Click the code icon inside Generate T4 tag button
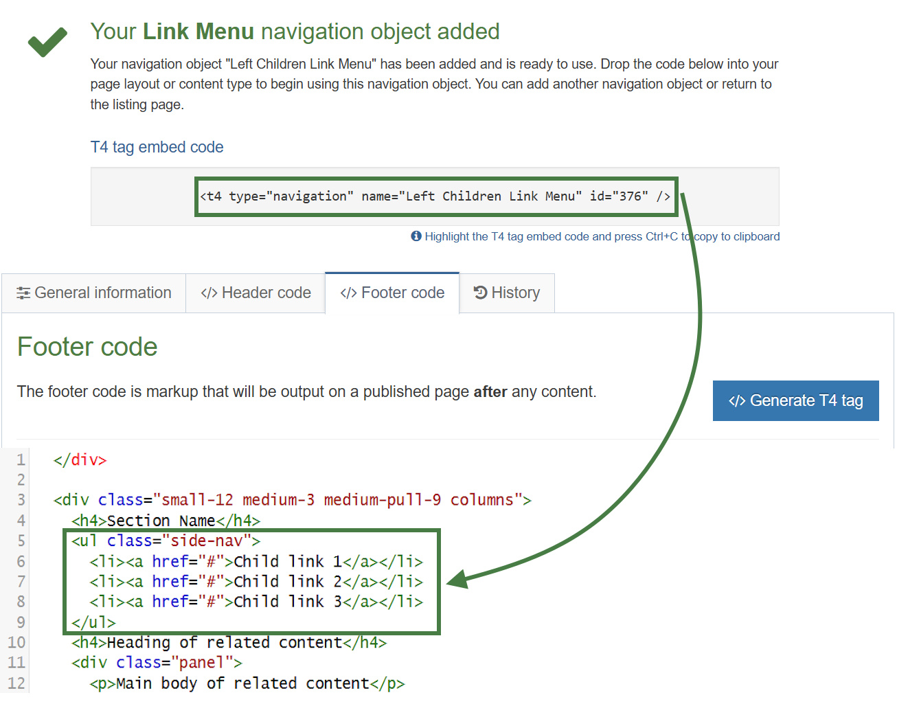The height and width of the screenshot is (704, 897). (x=738, y=400)
